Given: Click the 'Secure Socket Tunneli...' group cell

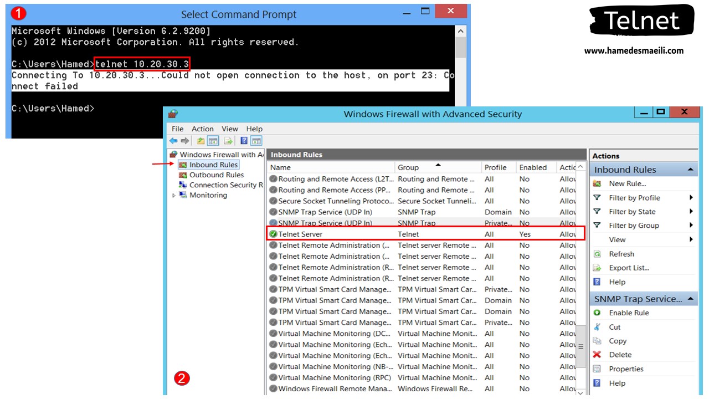Looking at the screenshot, I should pos(437,201).
